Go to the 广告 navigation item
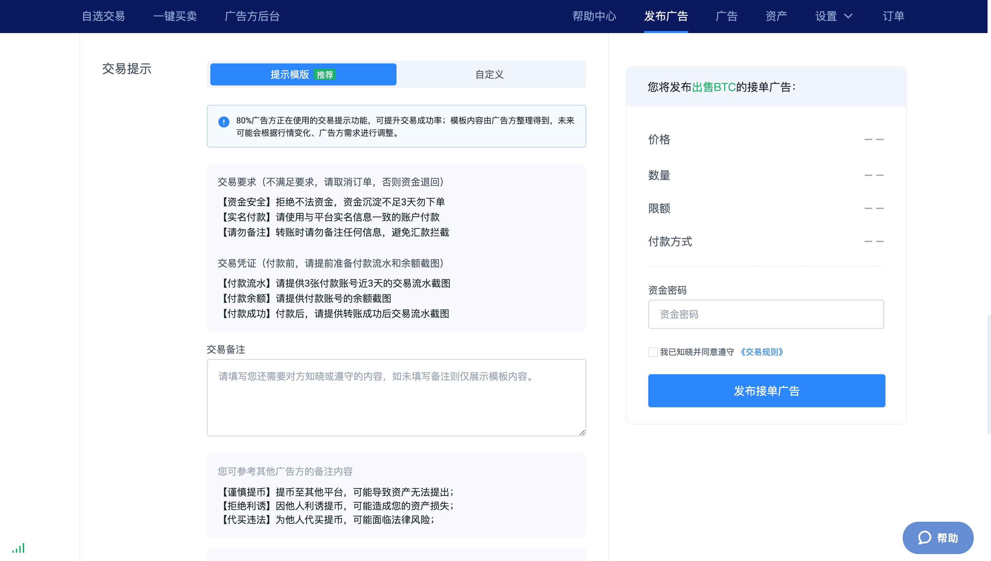991x561 pixels. [726, 16]
